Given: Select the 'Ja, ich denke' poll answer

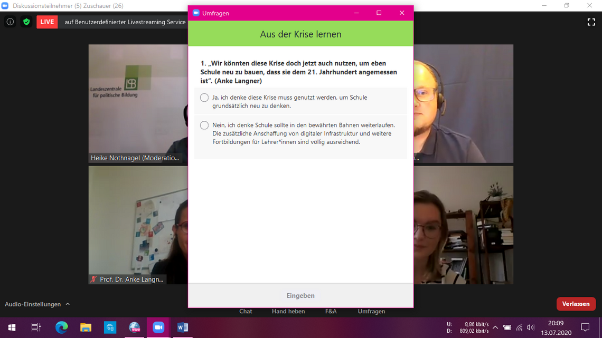Looking at the screenshot, I should pos(204,98).
